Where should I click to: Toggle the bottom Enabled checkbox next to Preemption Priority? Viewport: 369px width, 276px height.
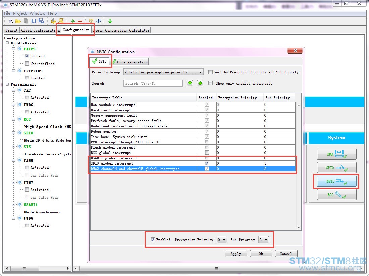coord(153,239)
